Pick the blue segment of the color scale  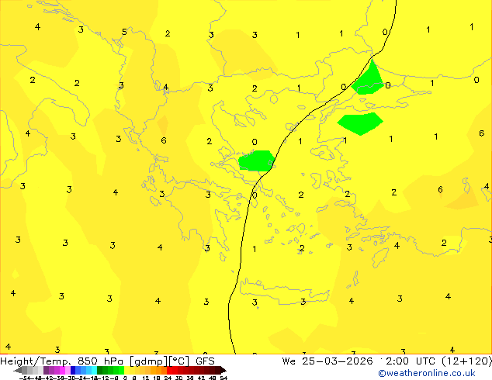(x=75, y=370)
